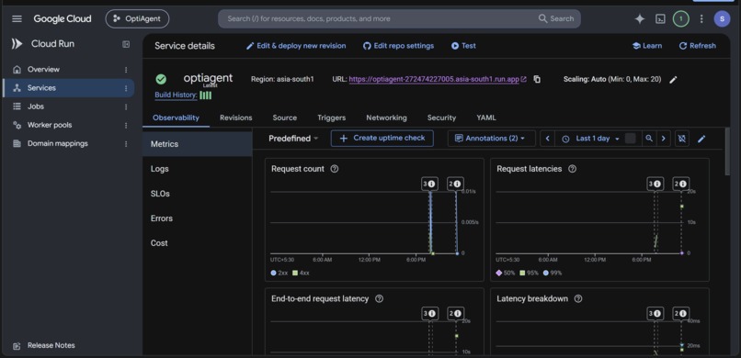Open the Jobs item's three-dot menu
The width and height of the screenshot is (741, 358).
point(126,106)
